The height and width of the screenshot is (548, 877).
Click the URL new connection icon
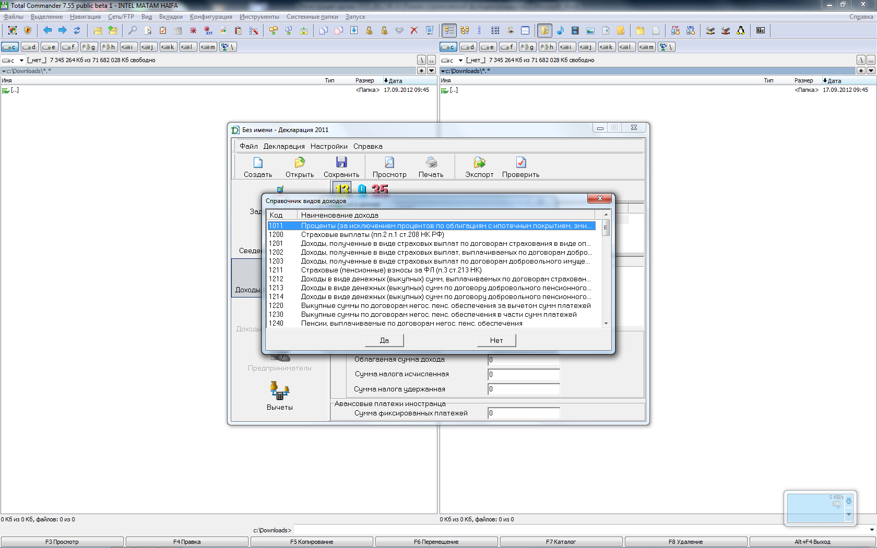(691, 30)
